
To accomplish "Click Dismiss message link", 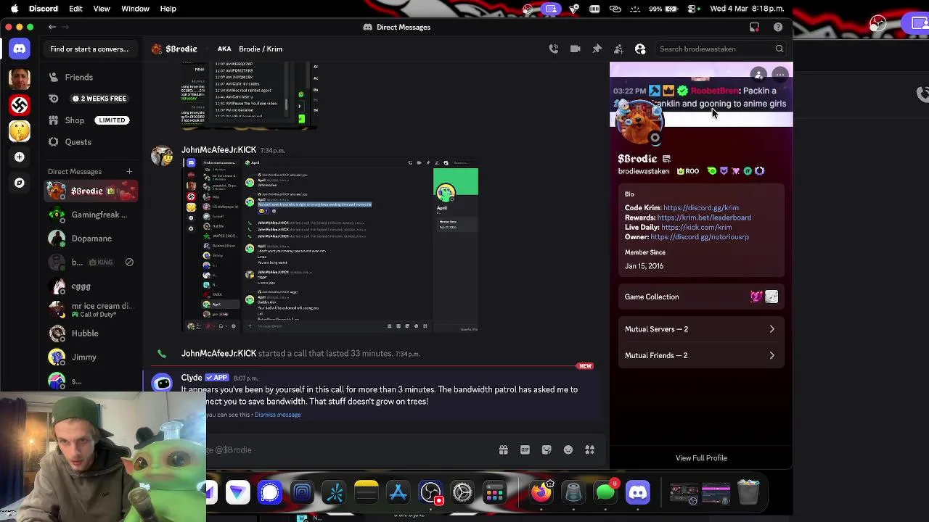I will tap(277, 415).
